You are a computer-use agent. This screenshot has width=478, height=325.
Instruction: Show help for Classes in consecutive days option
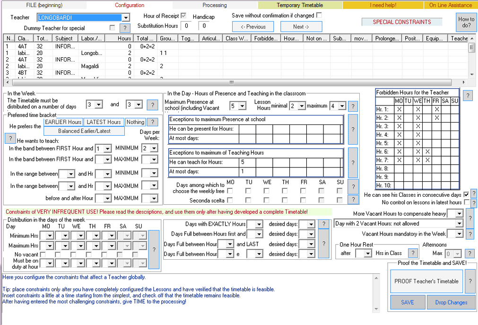pyautogui.click(x=474, y=193)
